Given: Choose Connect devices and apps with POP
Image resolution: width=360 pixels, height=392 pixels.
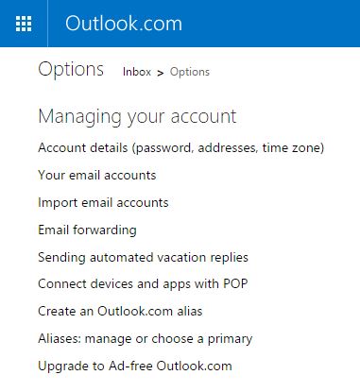Looking at the screenshot, I should pos(143,284).
